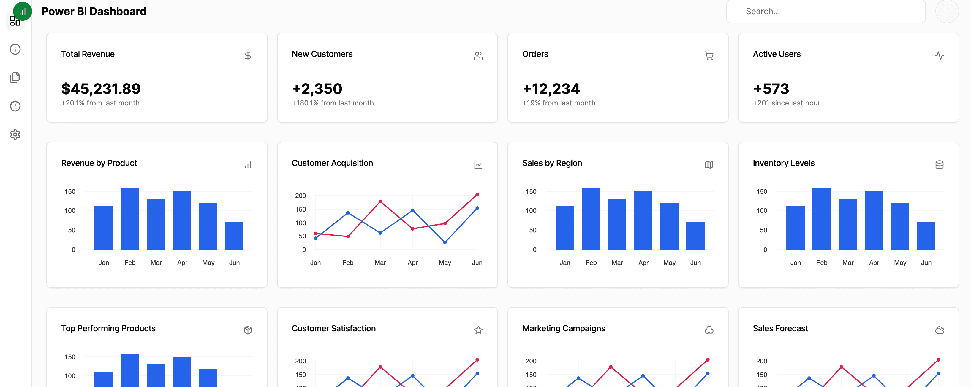Click the star icon on Customer Satisfaction

tap(478, 330)
